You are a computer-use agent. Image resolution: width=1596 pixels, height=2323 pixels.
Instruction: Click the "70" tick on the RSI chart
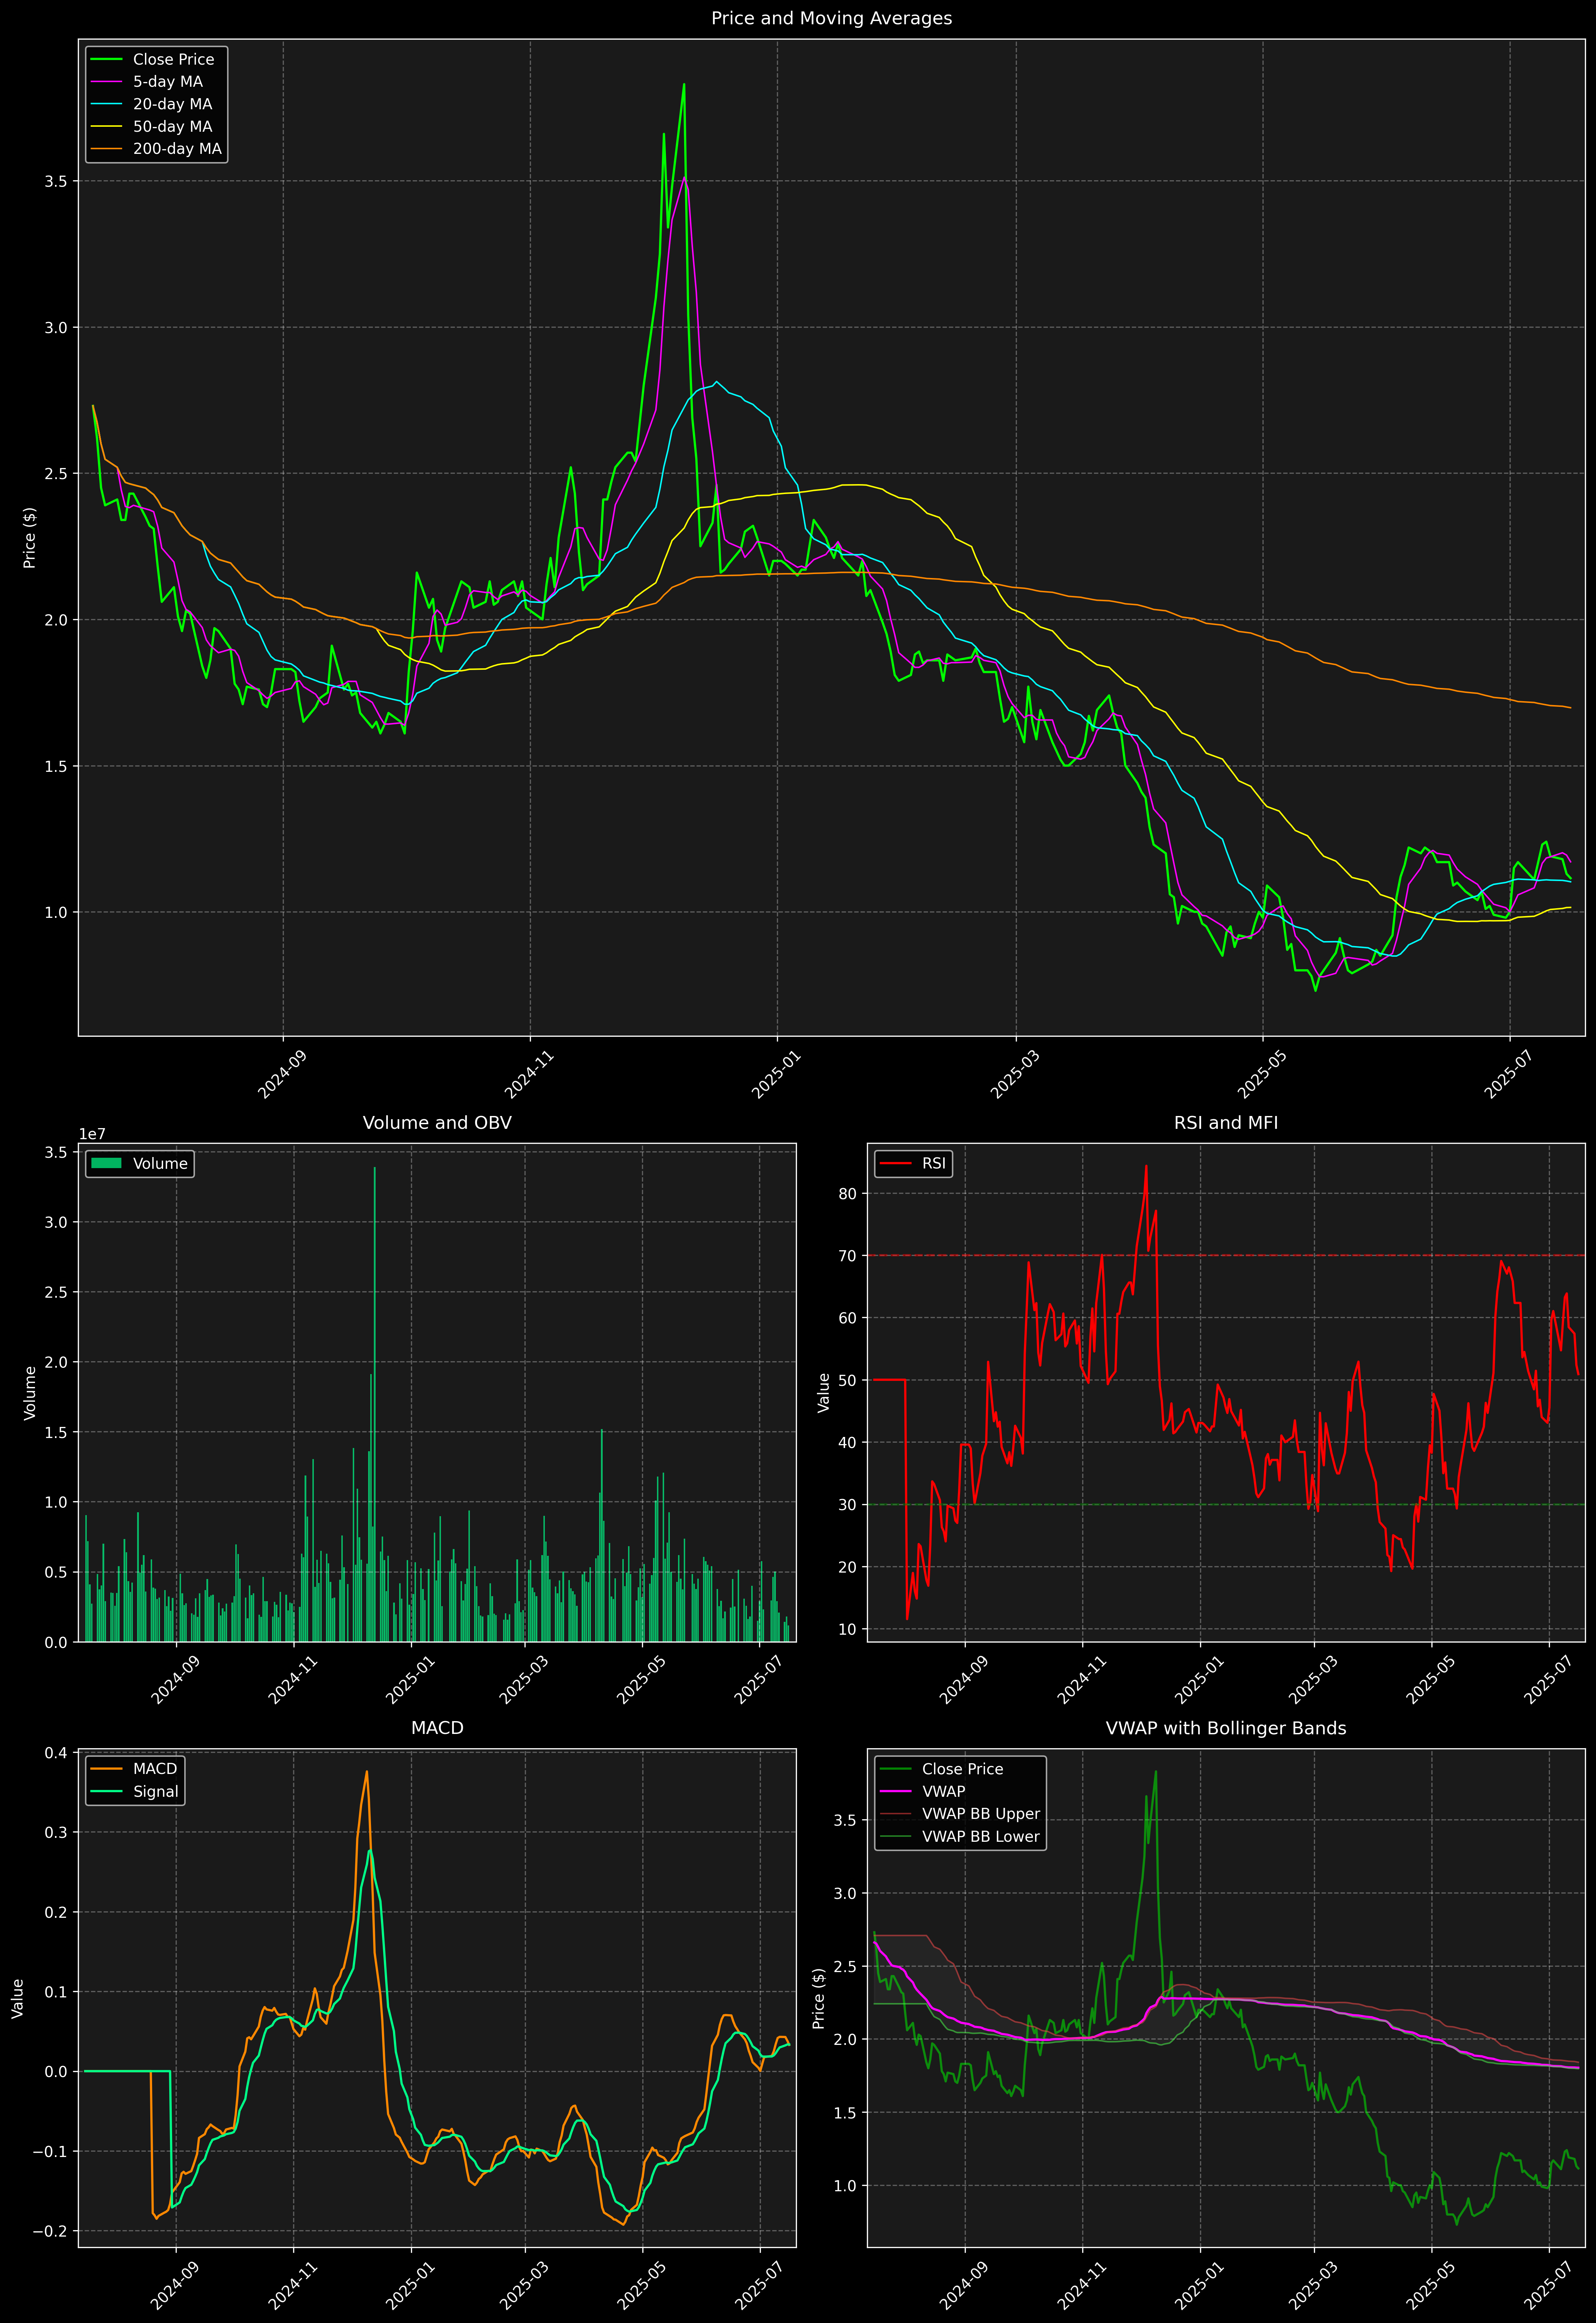tap(848, 1256)
